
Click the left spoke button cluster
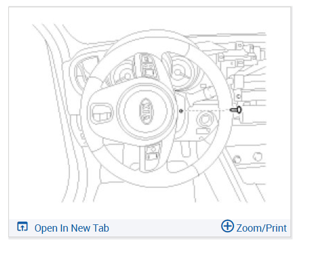tap(102, 114)
